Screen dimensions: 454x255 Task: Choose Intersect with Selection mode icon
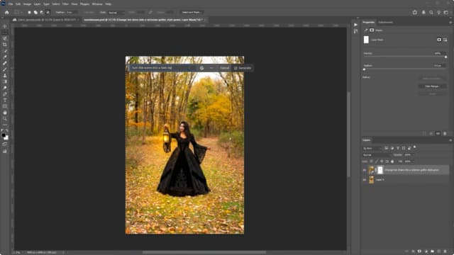click(x=48, y=13)
